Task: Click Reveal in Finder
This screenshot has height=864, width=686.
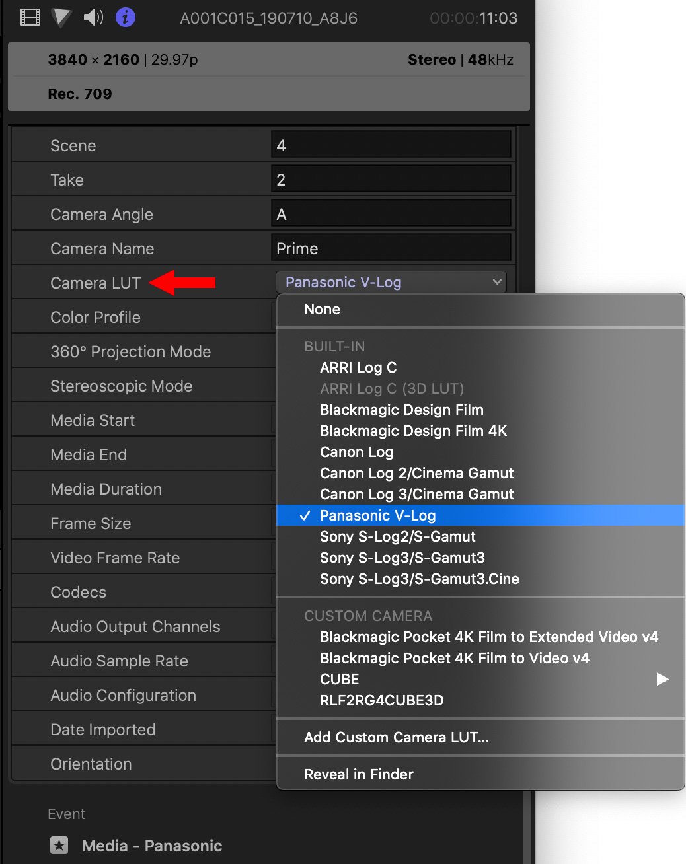Action: tap(358, 774)
